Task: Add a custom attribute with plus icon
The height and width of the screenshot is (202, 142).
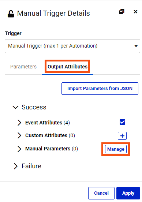Action: [x=122, y=136]
